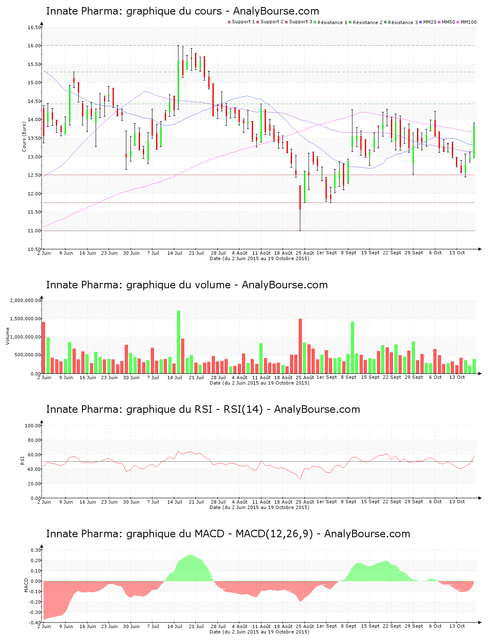Click the 2,000,000.00 value on volume axis
497x643 pixels.
click(x=26, y=301)
